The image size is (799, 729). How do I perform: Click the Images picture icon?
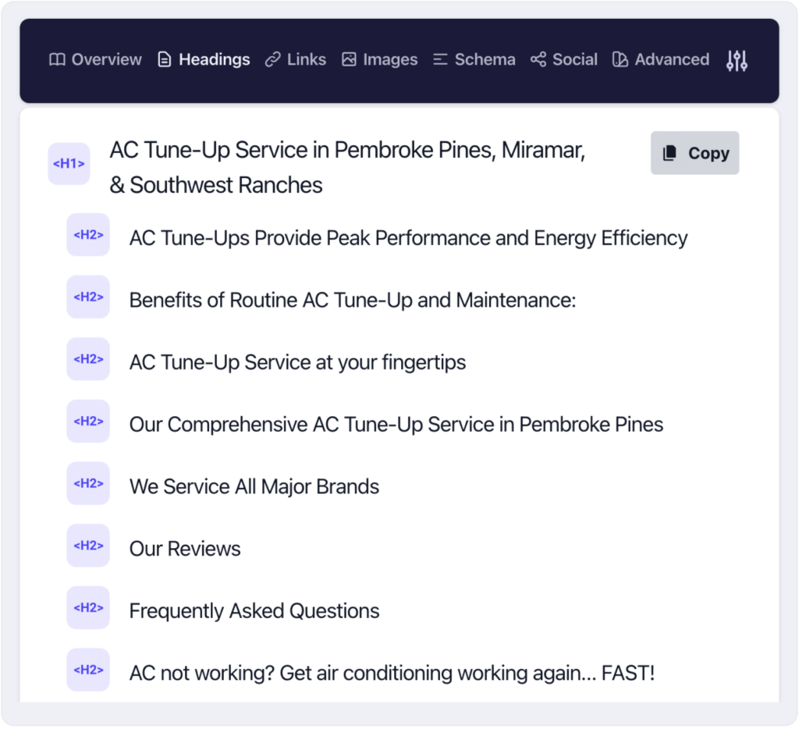(x=350, y=59)
